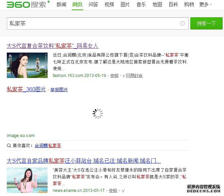Click the V verification icon before 网易时尚
The height and width of the screenshot is (196, 224).
point(124,76)
